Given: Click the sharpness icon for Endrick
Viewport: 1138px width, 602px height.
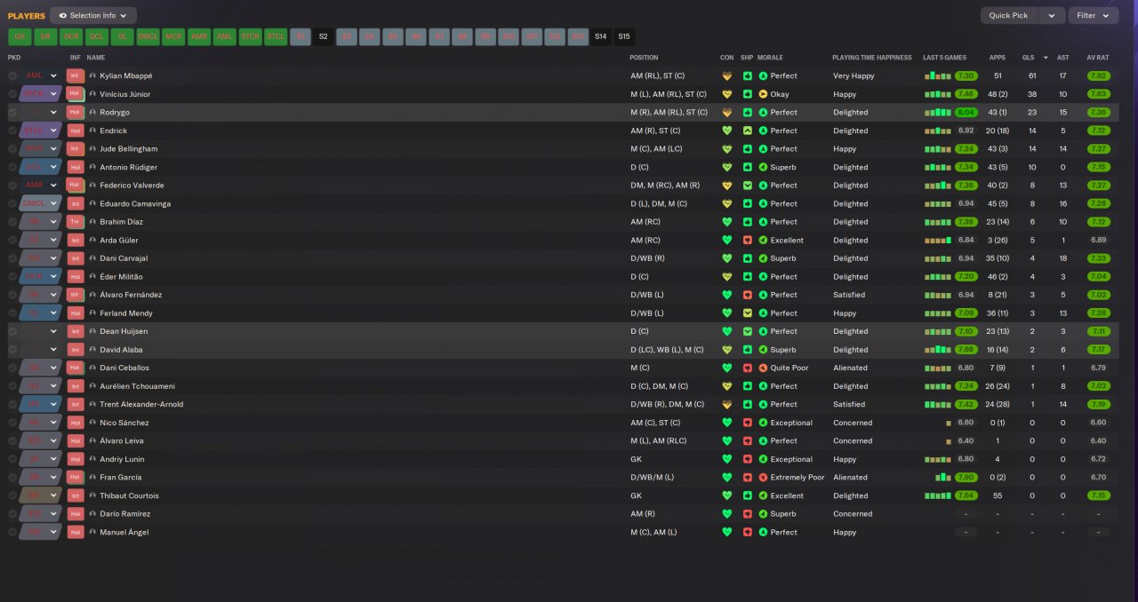Looking at the screenshot, I should coord(748,131).
